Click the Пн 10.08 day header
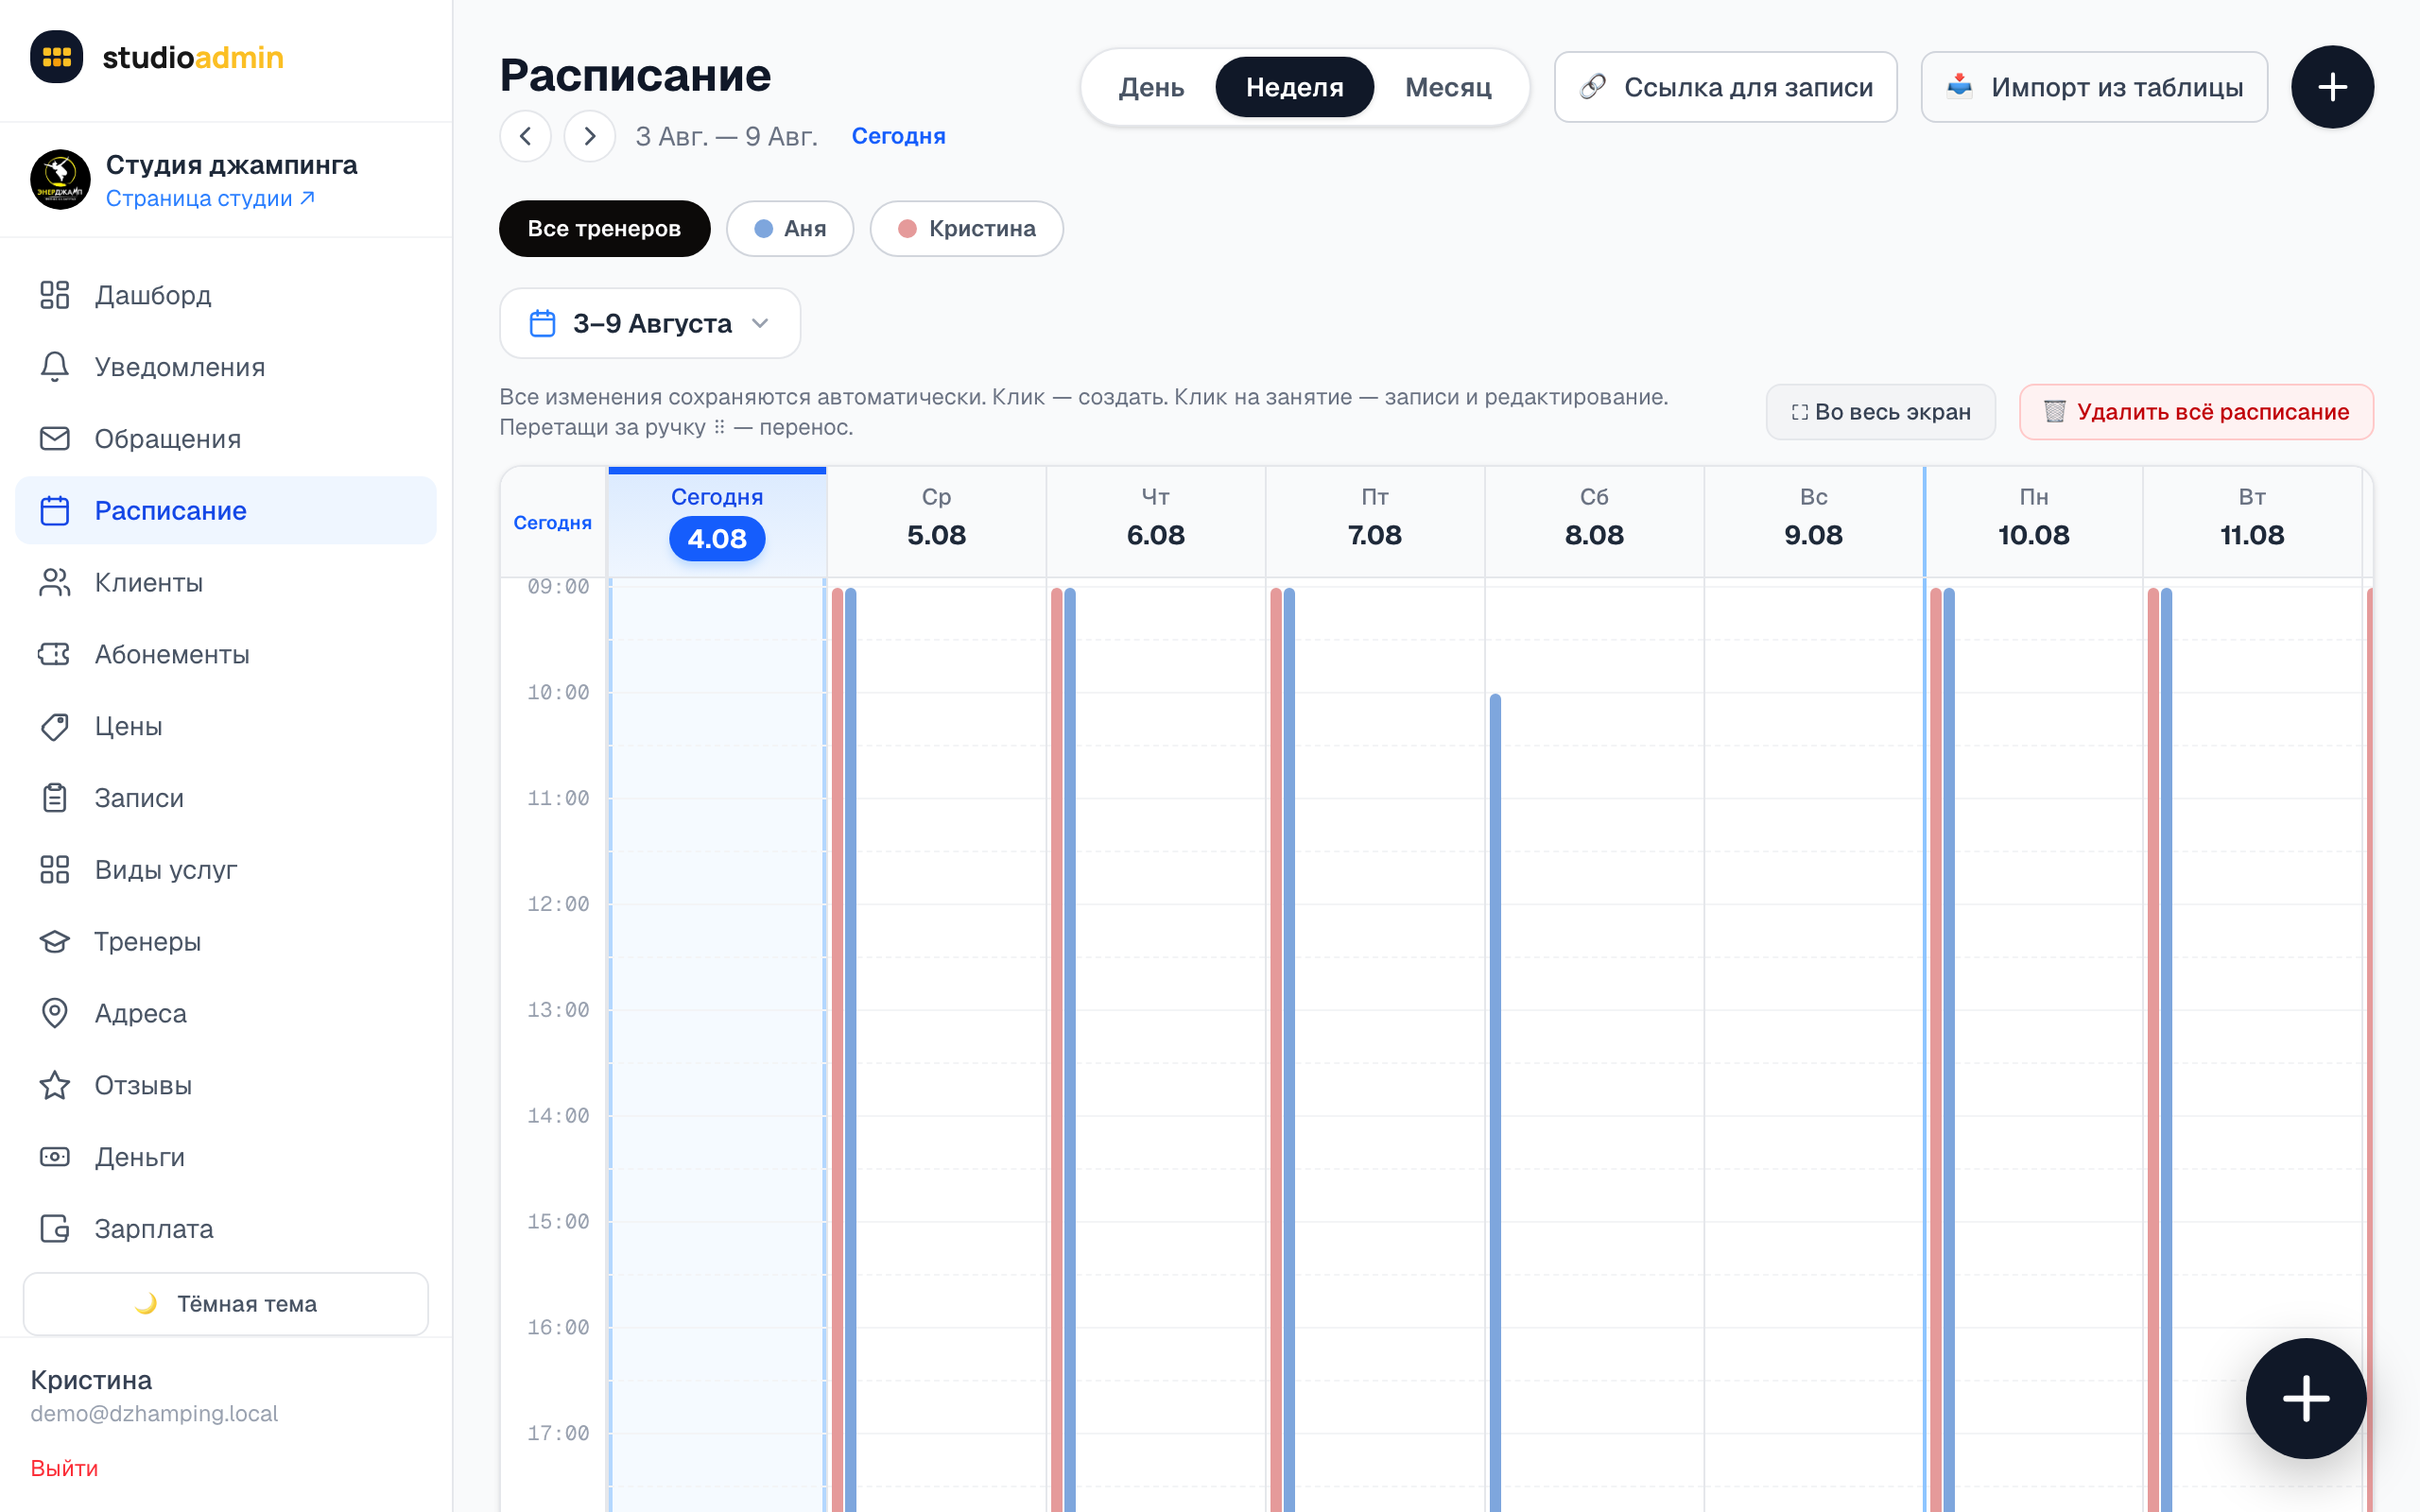This screenshot has width=2420, height=1512. pos(2034,522)
